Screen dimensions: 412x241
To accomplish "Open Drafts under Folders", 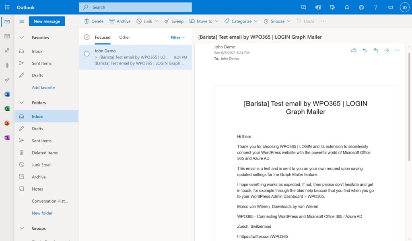I will point(47,129).
